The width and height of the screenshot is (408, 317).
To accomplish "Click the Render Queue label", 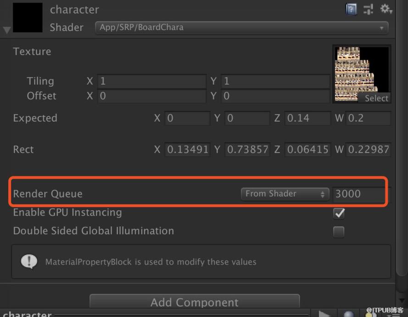I will coord(48,194).
